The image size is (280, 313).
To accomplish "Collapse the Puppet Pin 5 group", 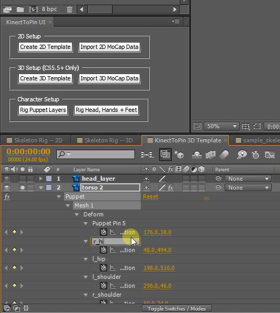I will coord(86,224).
